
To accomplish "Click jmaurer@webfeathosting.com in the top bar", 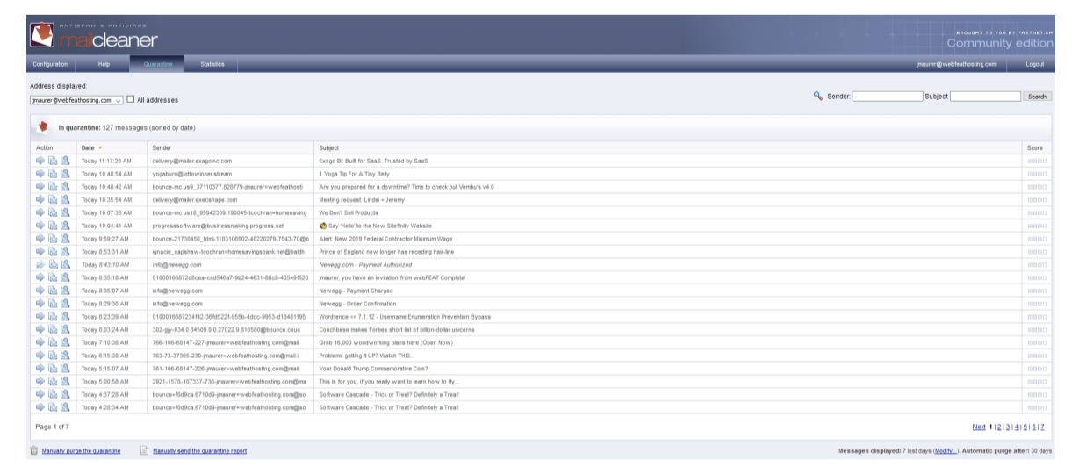I will click(x=956, y=64).
